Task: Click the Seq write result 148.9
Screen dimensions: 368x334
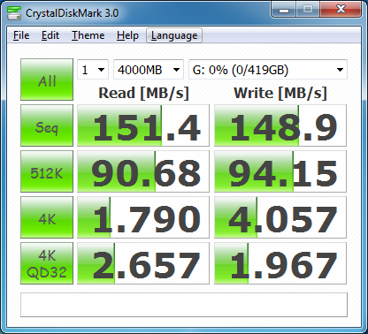Action: point(280,125)
